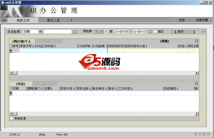Click left arrow of weekly plan scrollbar

(12, 73)
